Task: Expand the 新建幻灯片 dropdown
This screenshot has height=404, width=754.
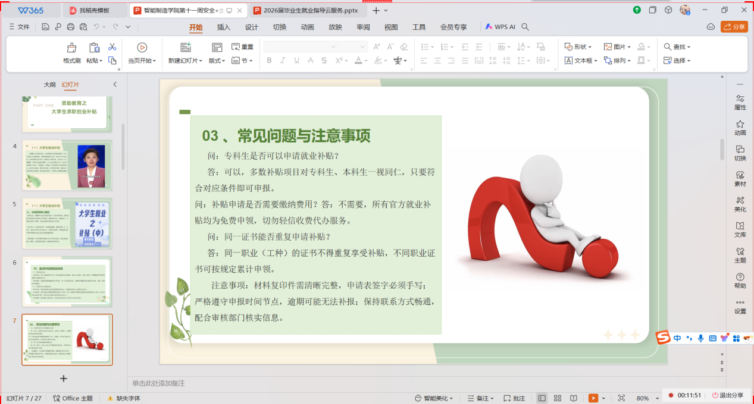Action: [201, 61]
